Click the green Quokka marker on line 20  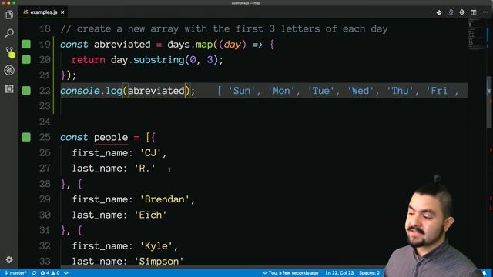click(x=26, y=60)
